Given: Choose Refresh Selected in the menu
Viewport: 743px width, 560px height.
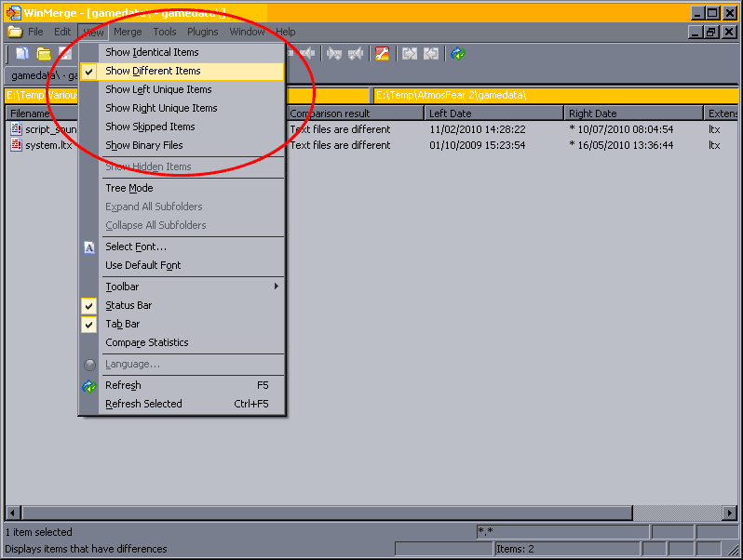Looking at the screenshot, I should 182,404.
